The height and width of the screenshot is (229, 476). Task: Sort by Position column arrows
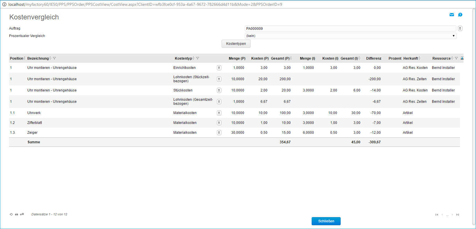[24, 58]
